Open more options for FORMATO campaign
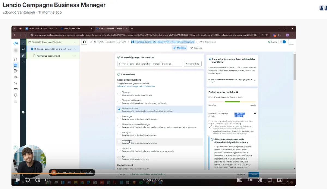The width and height of the screenshot is (327, 189). (x=75, y=42)
